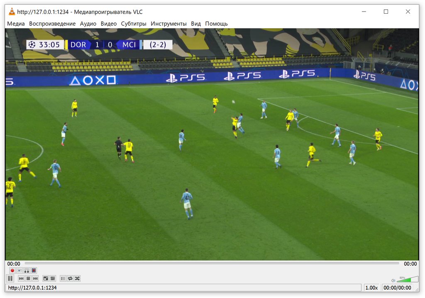Expand the Субтитры menu
The height and width of the screenshot is (298, 425).
click(134, 24)
